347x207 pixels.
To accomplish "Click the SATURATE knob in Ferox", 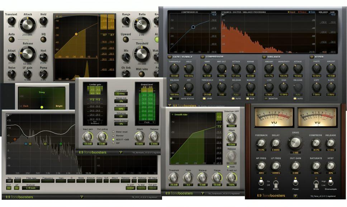I will [x=316, y=166].
